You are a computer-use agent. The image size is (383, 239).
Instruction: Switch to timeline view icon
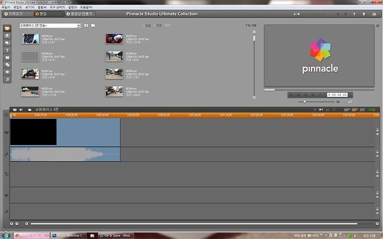pos(355,110)
